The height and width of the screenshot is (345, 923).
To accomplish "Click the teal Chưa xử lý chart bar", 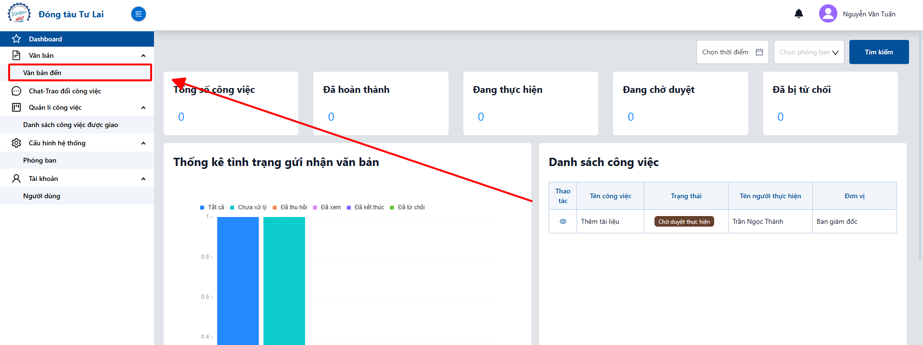I will 284,281.
